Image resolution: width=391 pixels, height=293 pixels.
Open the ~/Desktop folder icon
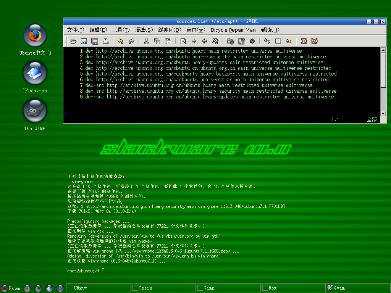click(x=35, y=73)
